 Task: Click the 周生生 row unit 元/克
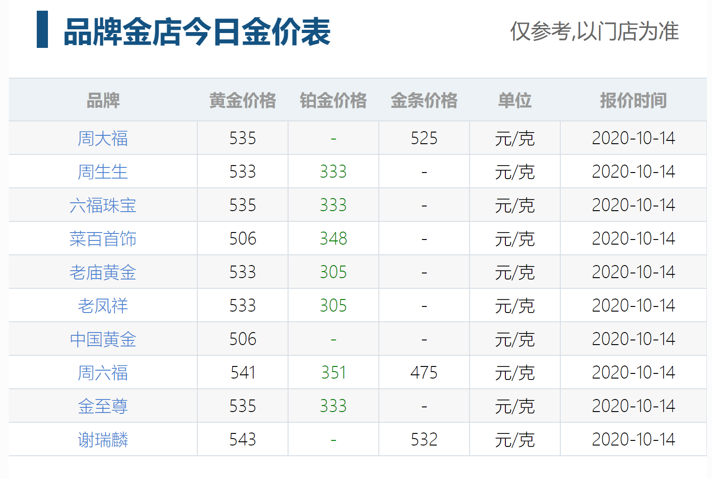[x=515, y=172]
